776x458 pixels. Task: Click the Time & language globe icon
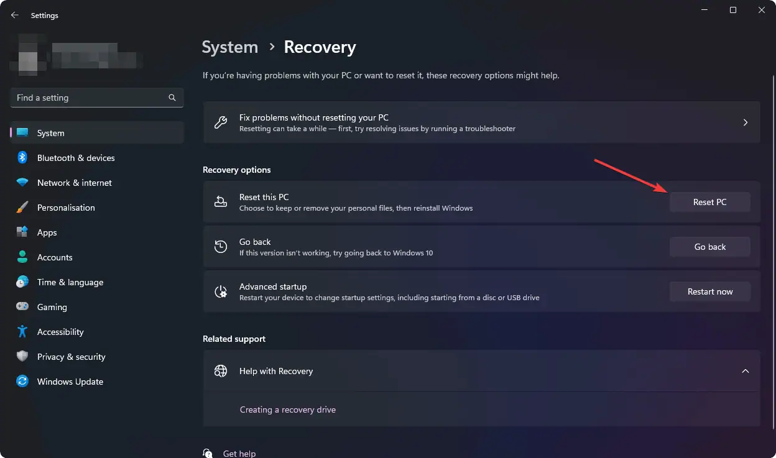pos(22,282)
